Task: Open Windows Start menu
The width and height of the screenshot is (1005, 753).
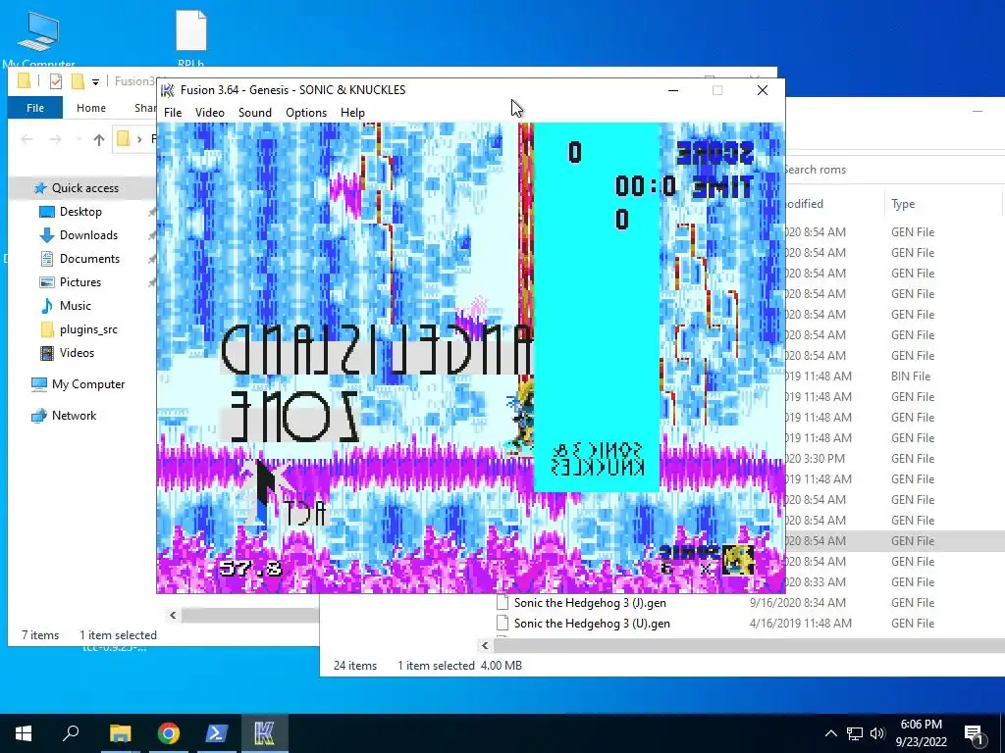Action: click(x=24, y=733)
